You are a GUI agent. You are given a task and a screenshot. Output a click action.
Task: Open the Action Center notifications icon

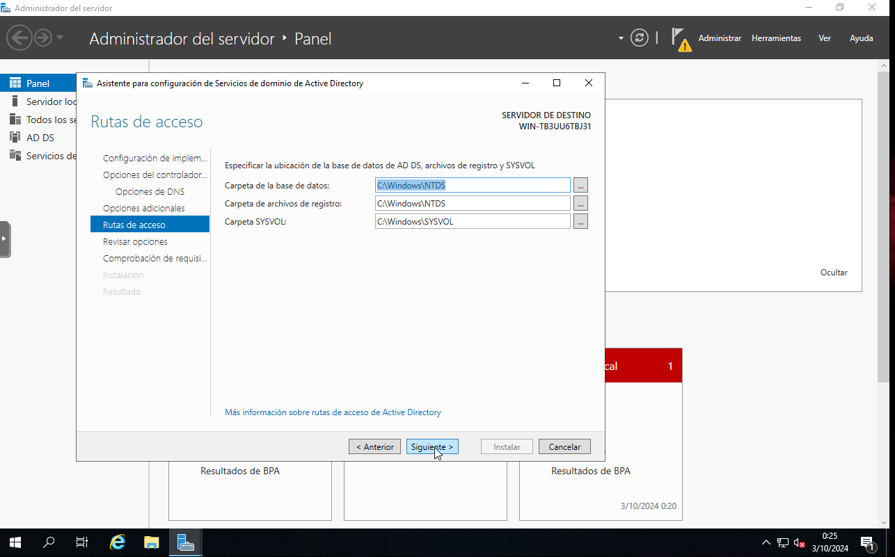[x=868, y=542]
